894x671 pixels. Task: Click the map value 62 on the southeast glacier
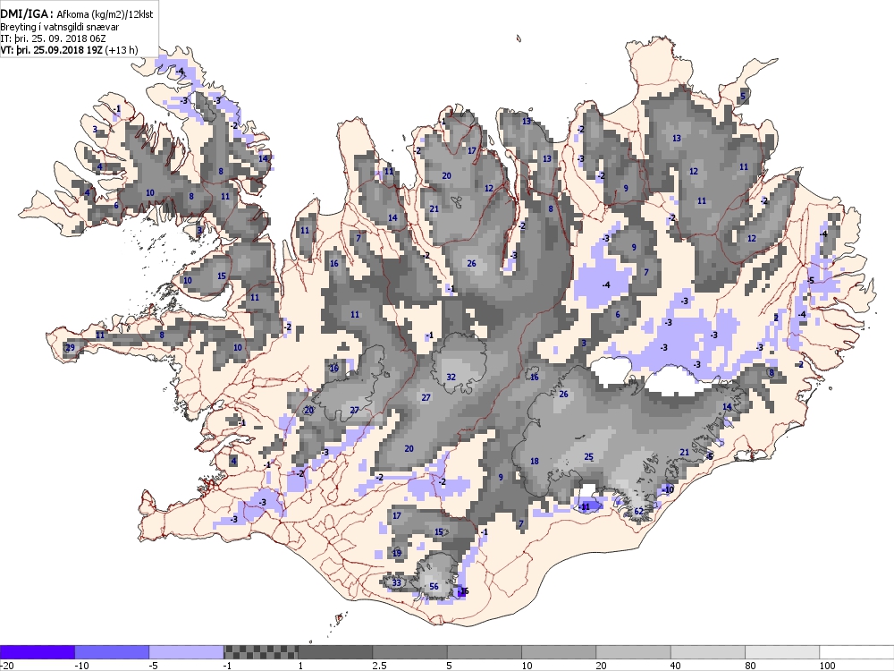pos(638,511)
